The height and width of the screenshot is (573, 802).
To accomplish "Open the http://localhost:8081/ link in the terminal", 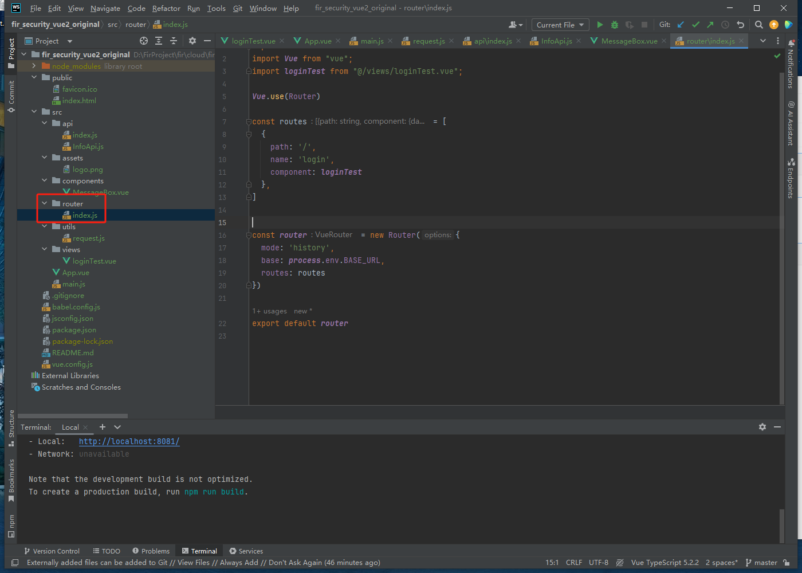I will [129, 441].
